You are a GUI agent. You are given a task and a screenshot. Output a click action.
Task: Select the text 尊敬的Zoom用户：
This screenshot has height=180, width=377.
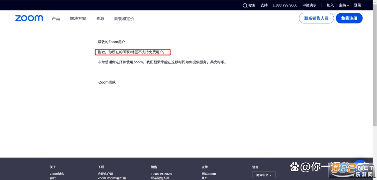pos(112,42)
